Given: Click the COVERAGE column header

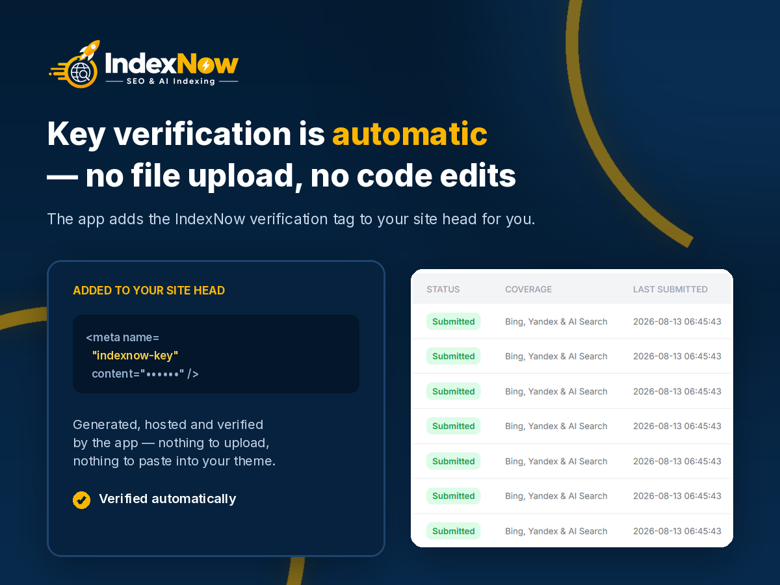Looking at the screenshot, I should tap(528, 289).
